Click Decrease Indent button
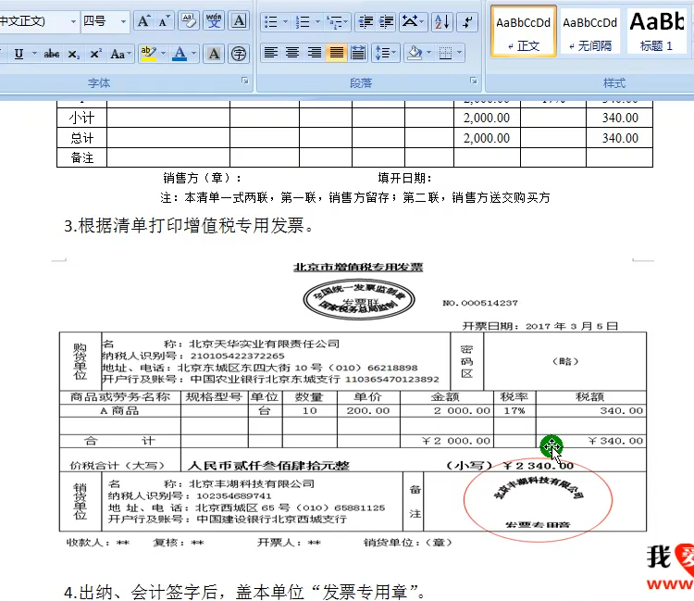694x601 pixels. [366, 21]
